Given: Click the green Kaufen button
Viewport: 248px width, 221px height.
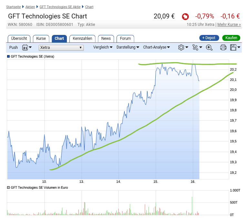Looking at the screenshot, I should tap(231, 38).
